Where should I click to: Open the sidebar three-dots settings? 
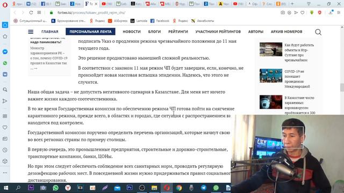[5, 173]
